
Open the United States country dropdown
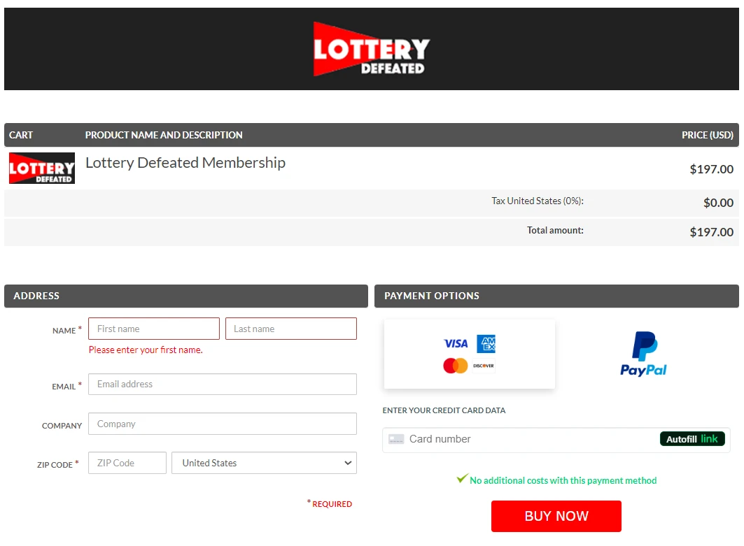point(264,462)
